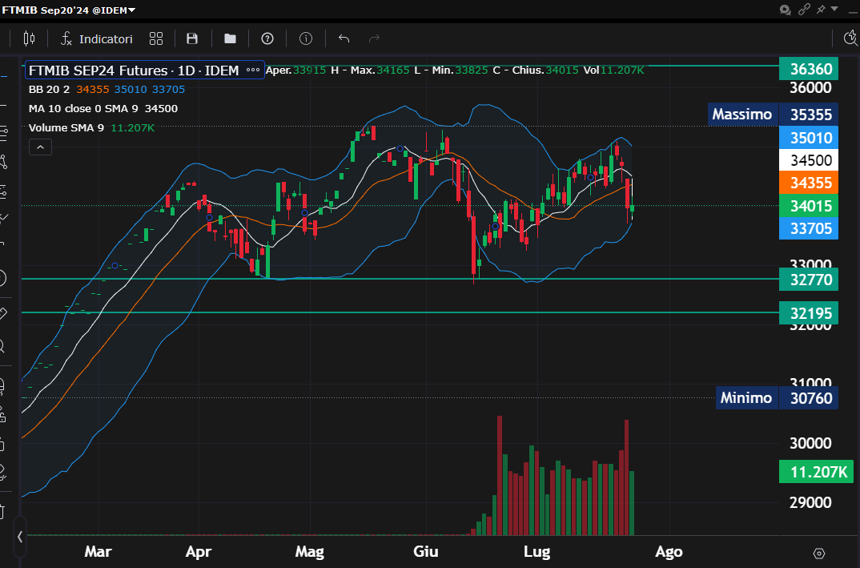Click the three-dots menu beside IDEM title

(x=253, y=70)
